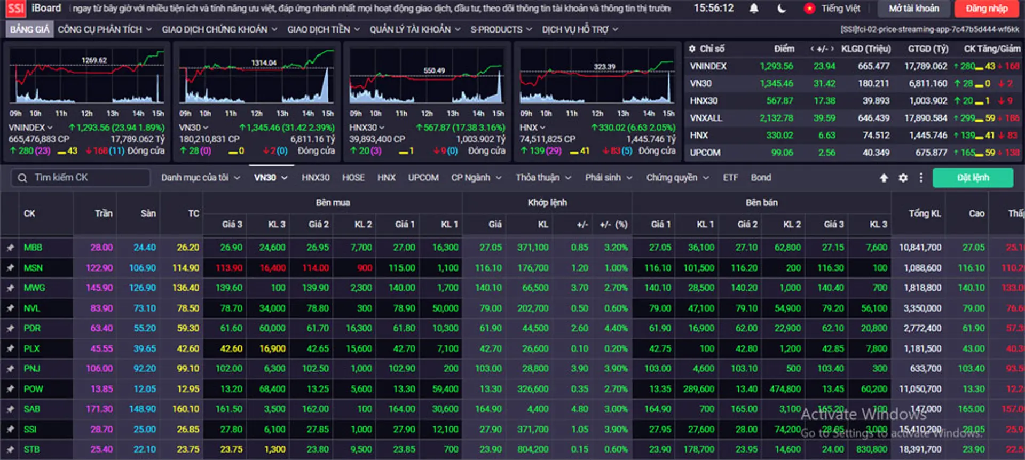
Task: Open CP Ngành dropdown
Action: pos(476,178)
